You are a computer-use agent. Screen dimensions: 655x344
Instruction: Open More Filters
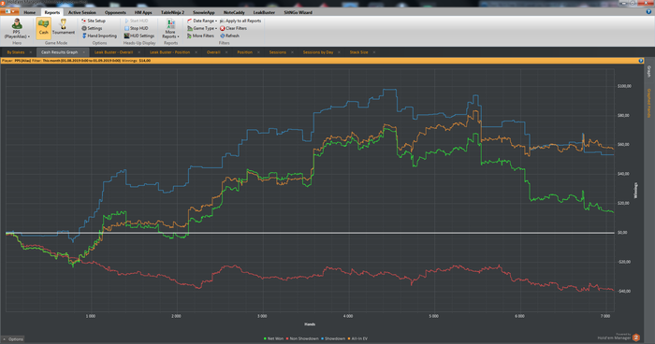click(200, 36)
